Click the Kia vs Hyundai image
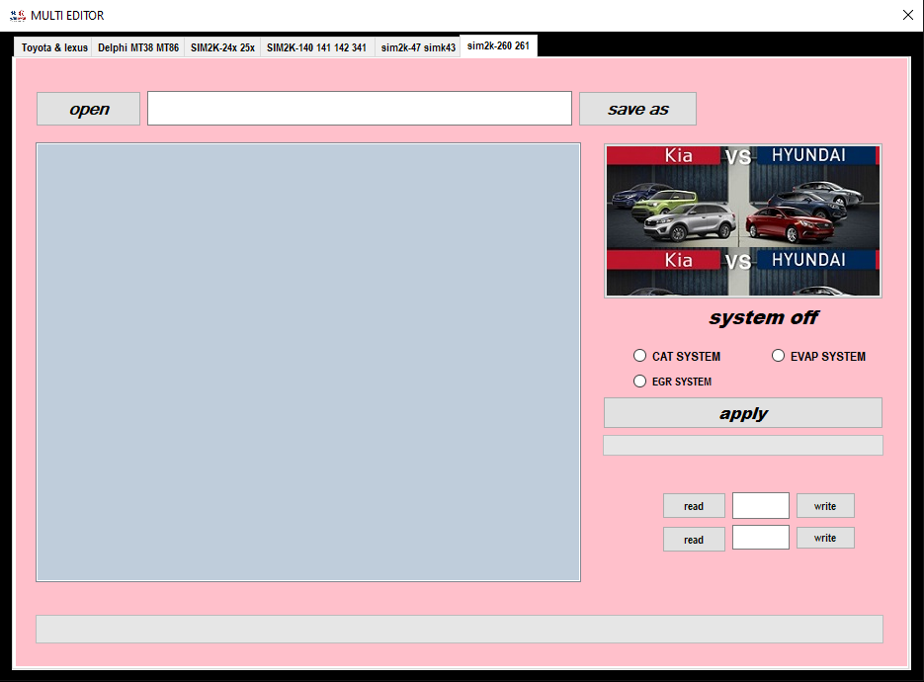Screen dimensions: 924x682 click(x=742, y=220)
